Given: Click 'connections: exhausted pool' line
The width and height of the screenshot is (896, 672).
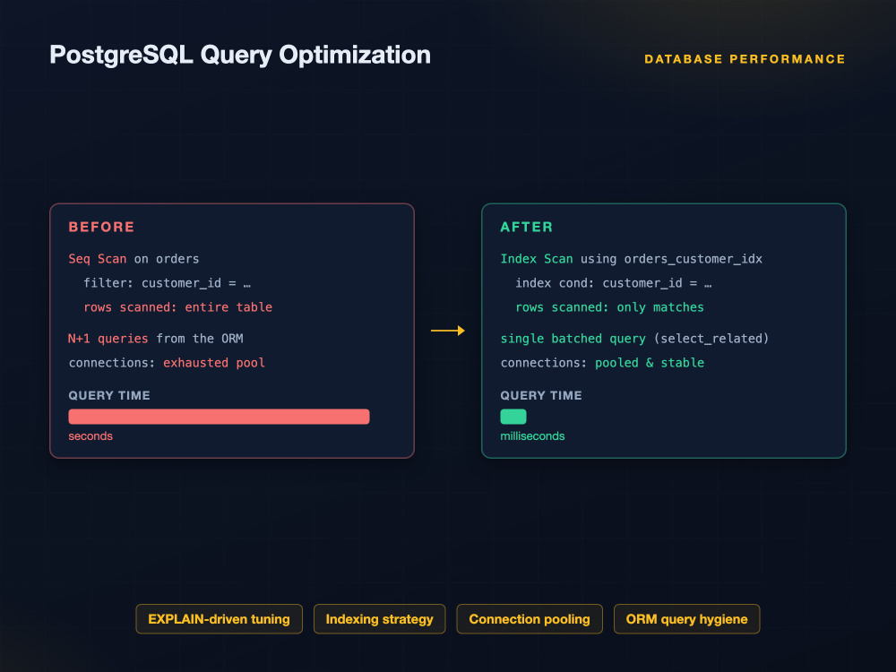Looking at the screenshot, I should [167, 362].
